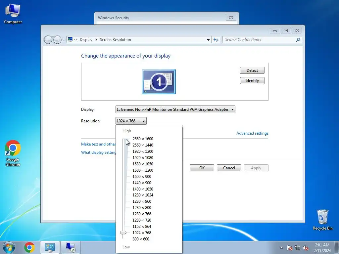Select the 1280 × 768 resolution
Viewport: 339px width, 254px height.
pyautogui.click(x=142, y=214)
